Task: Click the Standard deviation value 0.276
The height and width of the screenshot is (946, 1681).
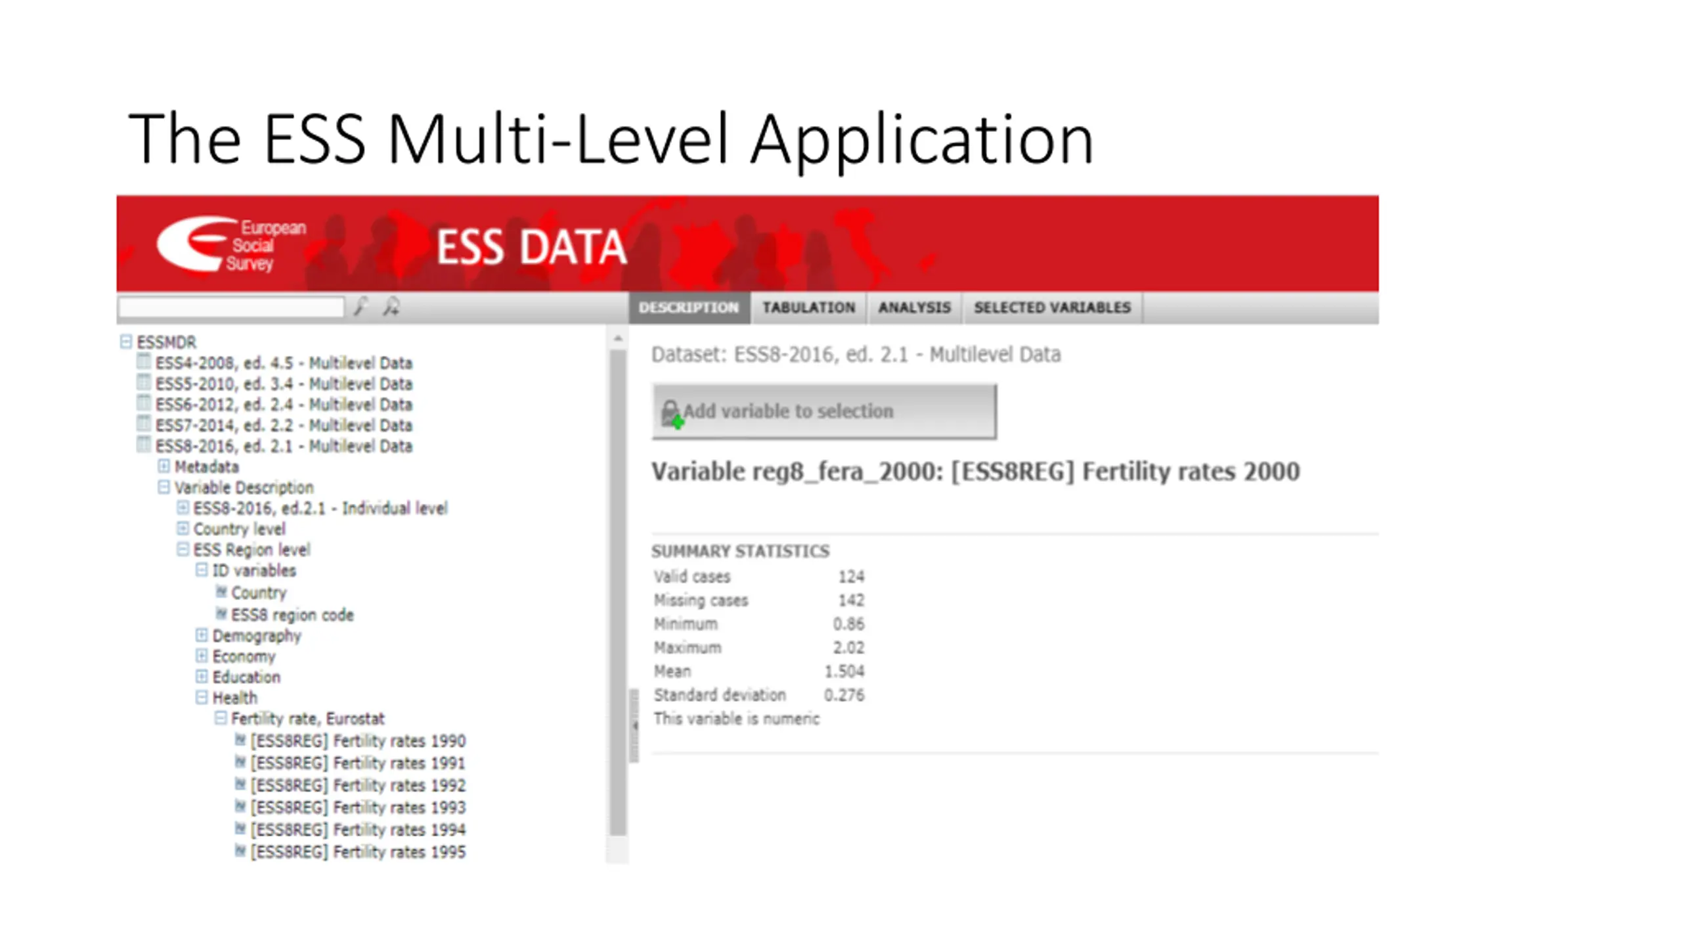Action: 844,694
